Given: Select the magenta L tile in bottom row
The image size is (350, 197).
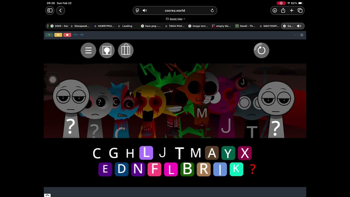Looking at the screenshot, I should click(171, 169).
